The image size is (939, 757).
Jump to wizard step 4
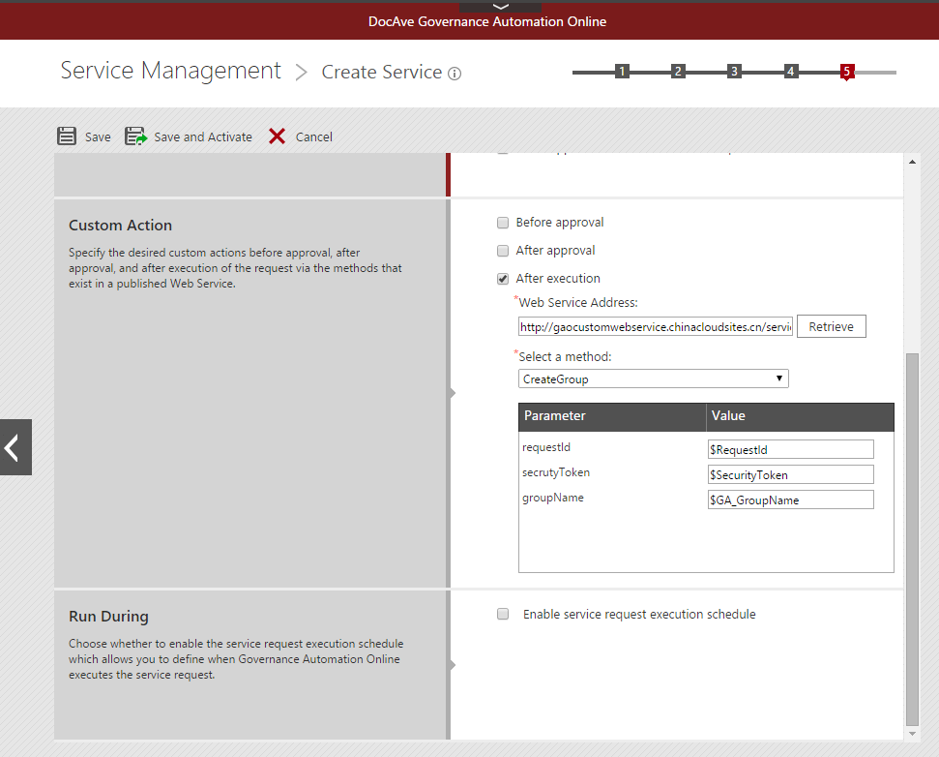pyautogui.click(x=790, y=72)
